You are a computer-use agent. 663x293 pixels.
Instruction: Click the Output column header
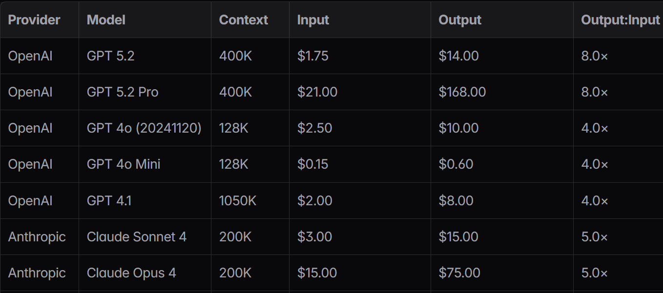coord(460,20)
